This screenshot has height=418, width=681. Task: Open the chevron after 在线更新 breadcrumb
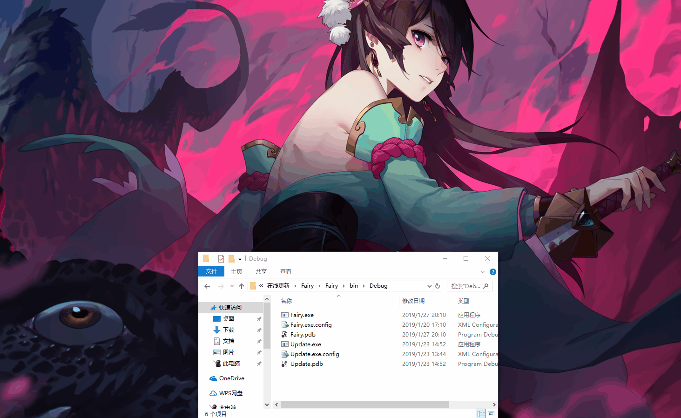[x=295, y=286]
